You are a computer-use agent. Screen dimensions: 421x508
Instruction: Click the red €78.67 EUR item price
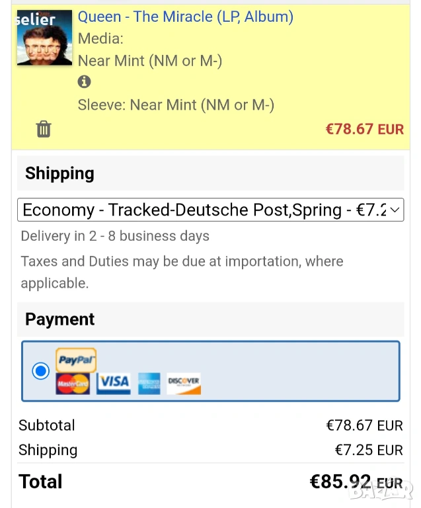364,129
